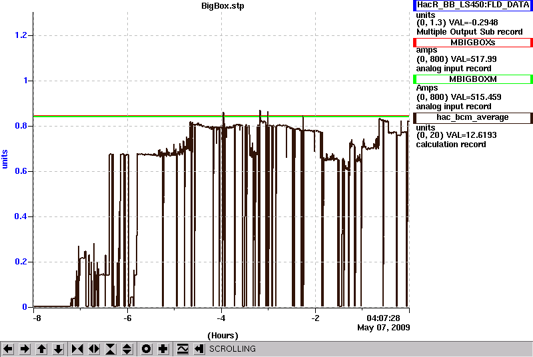Click the horizontal zoom-out diamond icon

[x=94, y=349]
